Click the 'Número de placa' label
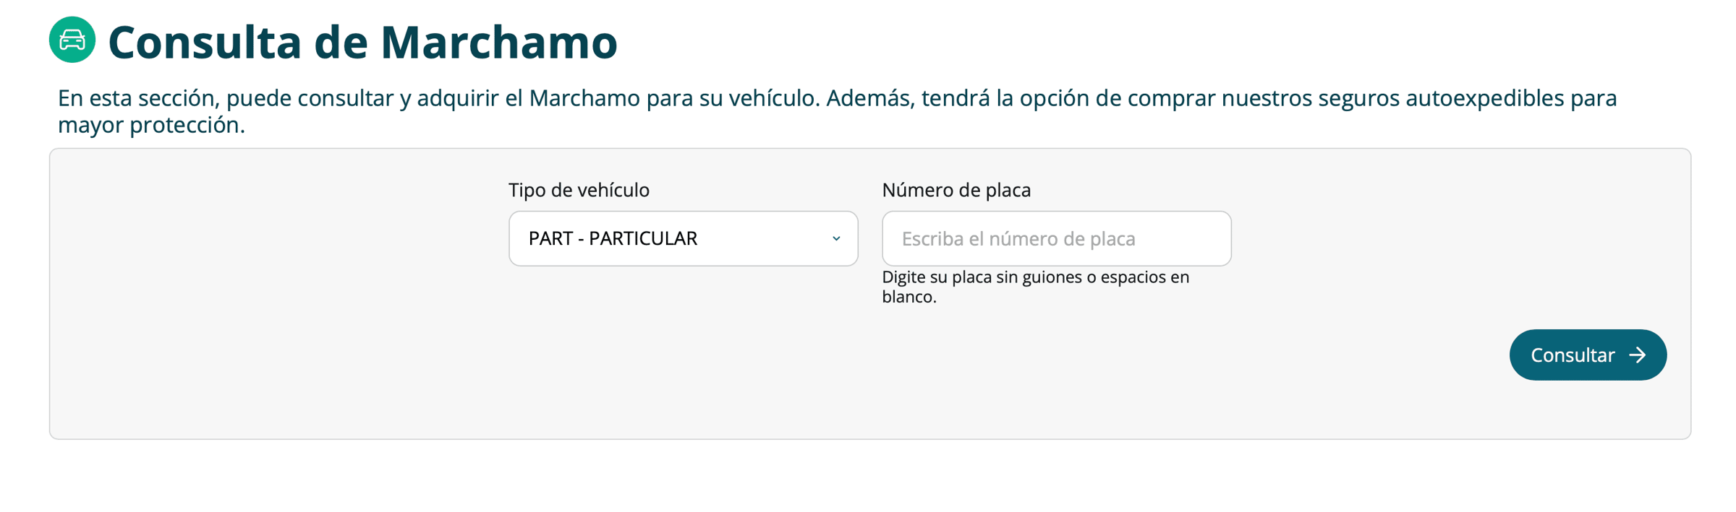The width and height of the screenshot is (1736, 512). click(956, 190)
